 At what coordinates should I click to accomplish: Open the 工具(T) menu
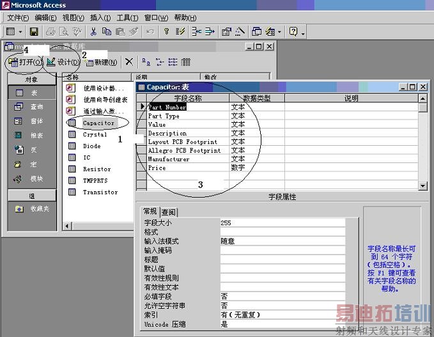click(x=127, y=18)
